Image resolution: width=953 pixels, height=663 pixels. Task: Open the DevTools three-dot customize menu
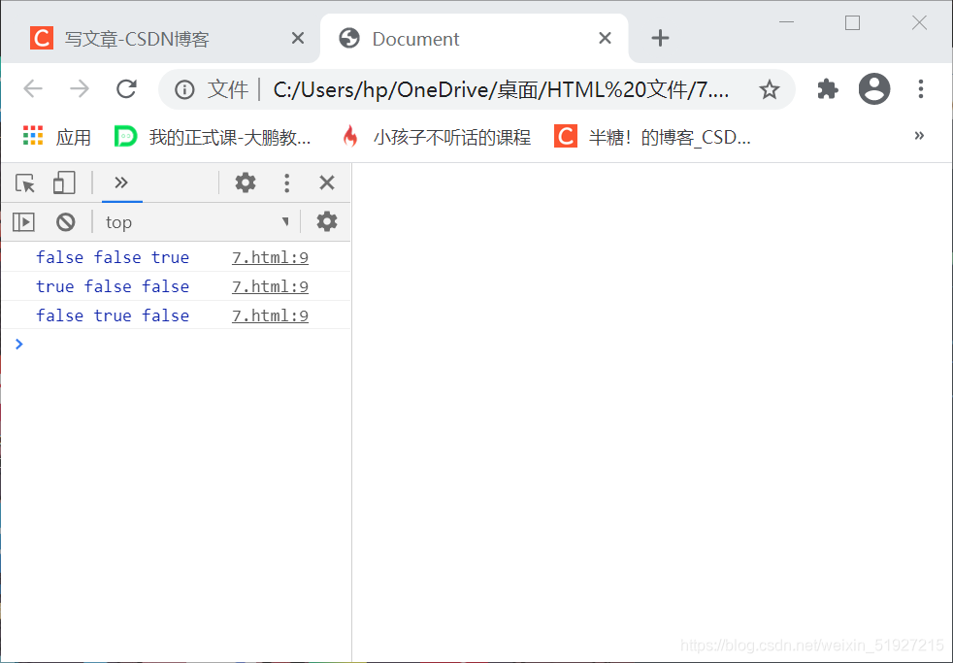point(286,182)
